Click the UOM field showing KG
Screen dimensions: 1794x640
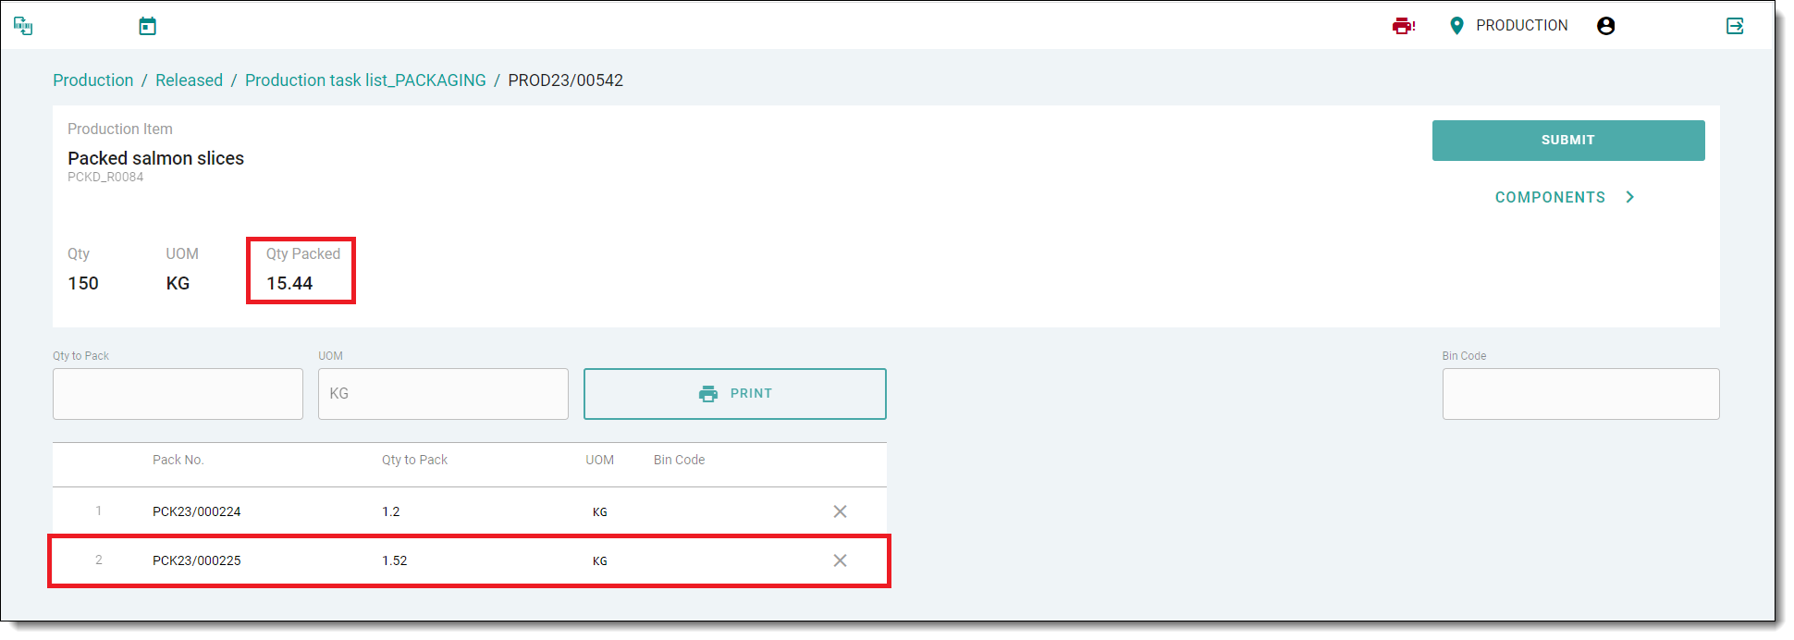pos(443,394)
